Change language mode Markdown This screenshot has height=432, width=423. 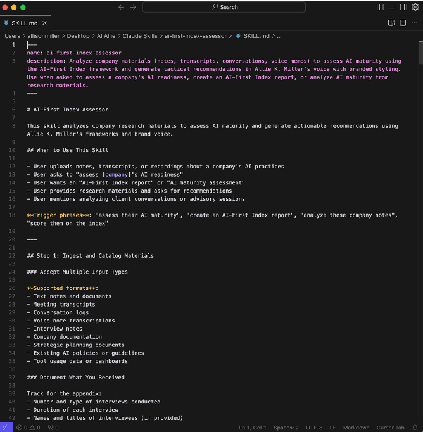tap(356, 428)
